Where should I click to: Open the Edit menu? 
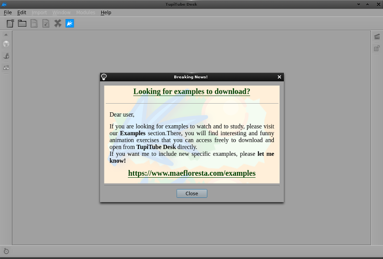[22, 12]
